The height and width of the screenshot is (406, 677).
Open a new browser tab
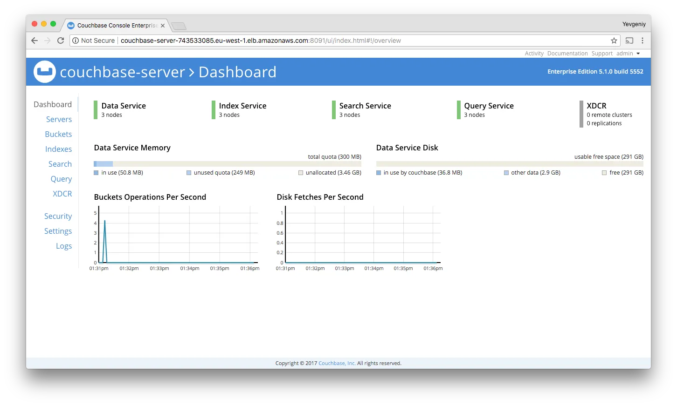[x=179, y=26]
